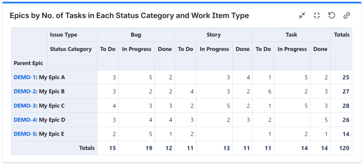Click the minimize gadget arrows icon
The image size is (364, 165).
pos(302,16)
